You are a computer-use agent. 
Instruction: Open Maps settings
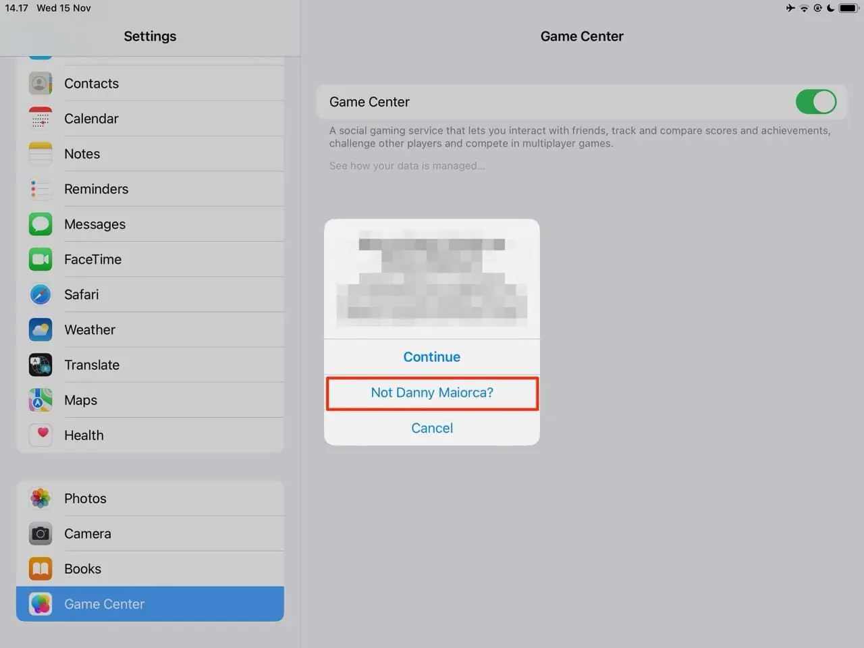[80, 400]
